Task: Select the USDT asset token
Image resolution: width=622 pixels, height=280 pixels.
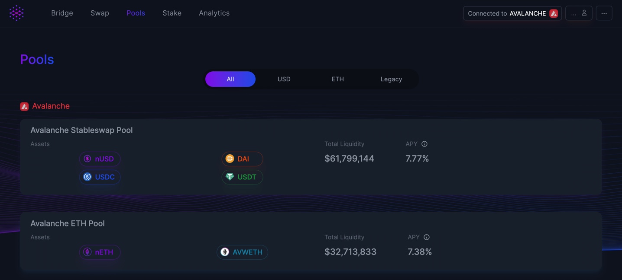Action: tap(242, 177)
